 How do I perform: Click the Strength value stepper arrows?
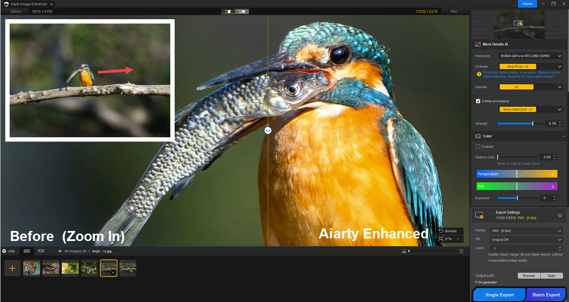point(560,123)
